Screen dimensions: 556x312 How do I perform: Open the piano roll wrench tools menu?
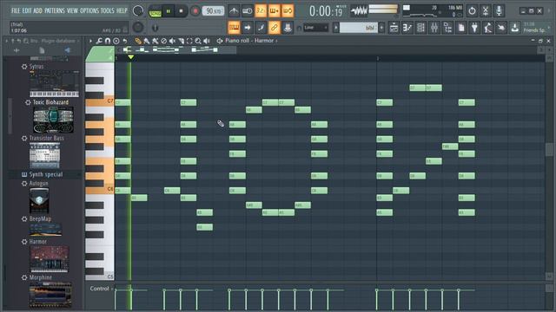(99, 41)
